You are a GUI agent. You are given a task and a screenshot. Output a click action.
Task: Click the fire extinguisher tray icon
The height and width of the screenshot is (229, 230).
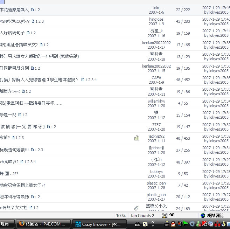[x=180, y=224]
